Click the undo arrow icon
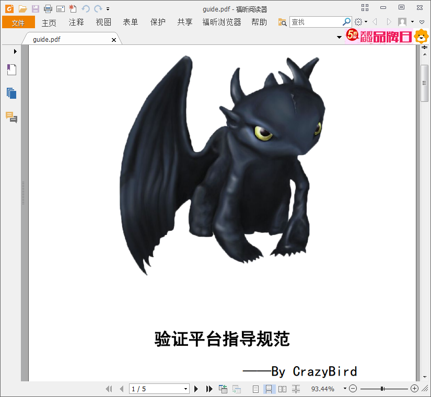This screenshot has height=397, width=431. click(x=86, y=9)
